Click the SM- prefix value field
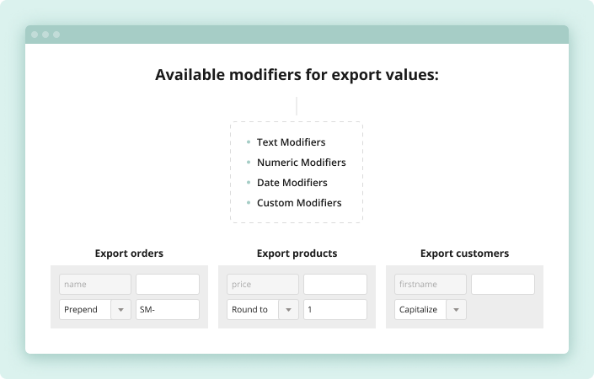594x379 pixels. tap(167, 309)
